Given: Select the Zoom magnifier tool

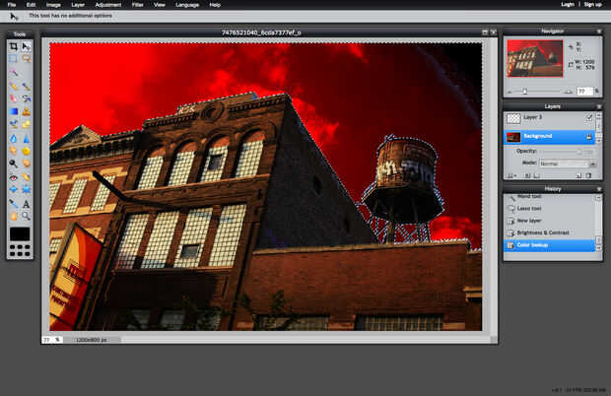Looking at the screenshot, I should point(26,216).
